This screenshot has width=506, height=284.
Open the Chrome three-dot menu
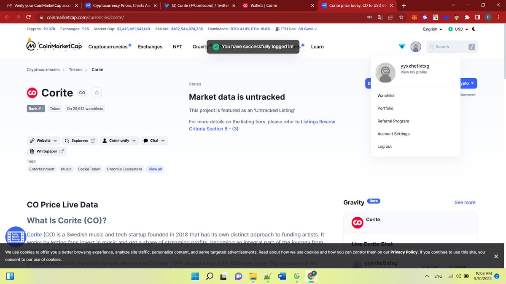click(x=499, y=17)
